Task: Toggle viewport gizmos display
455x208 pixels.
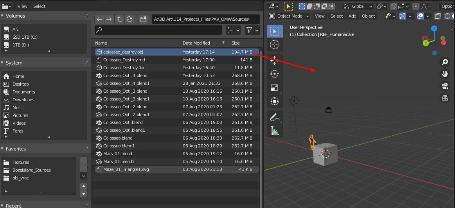Action: (x=402, y=16)
